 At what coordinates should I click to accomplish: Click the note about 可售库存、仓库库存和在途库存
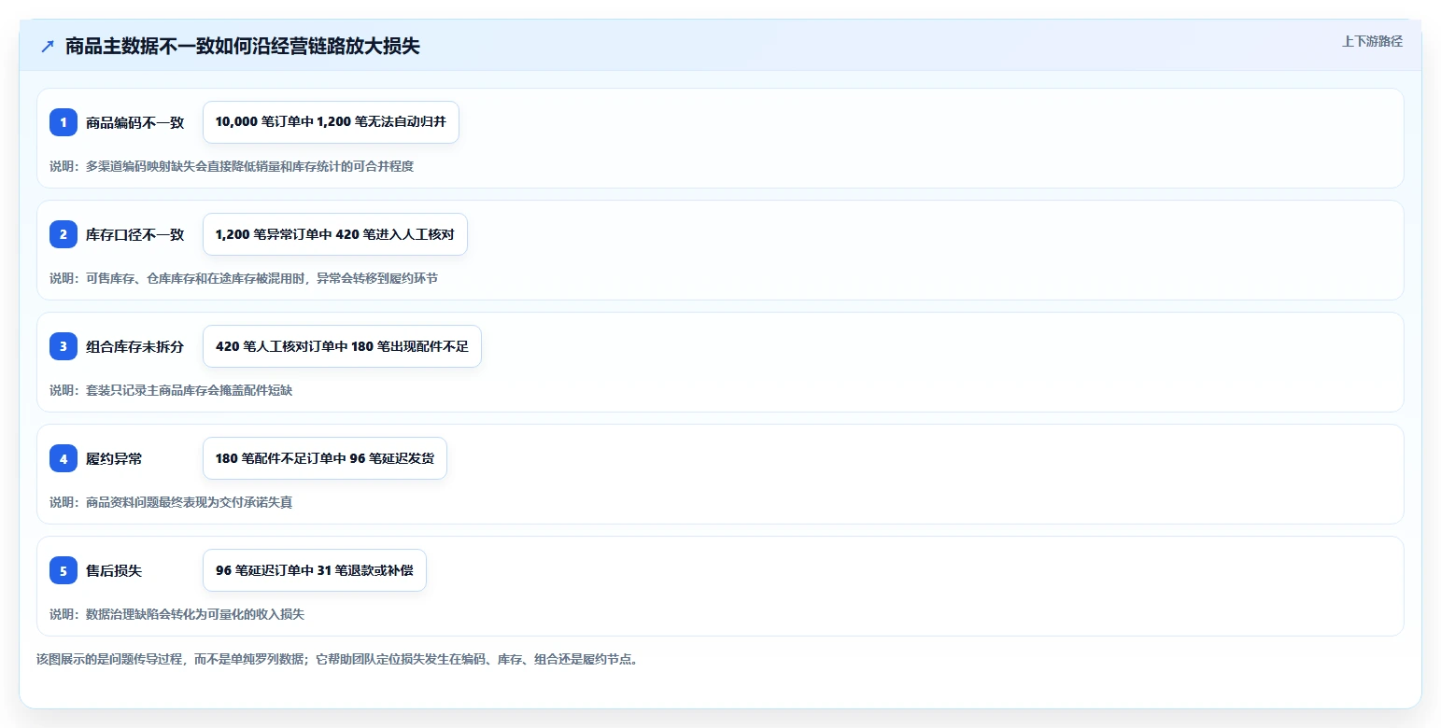pyautogui.click(x=244, y=278)
